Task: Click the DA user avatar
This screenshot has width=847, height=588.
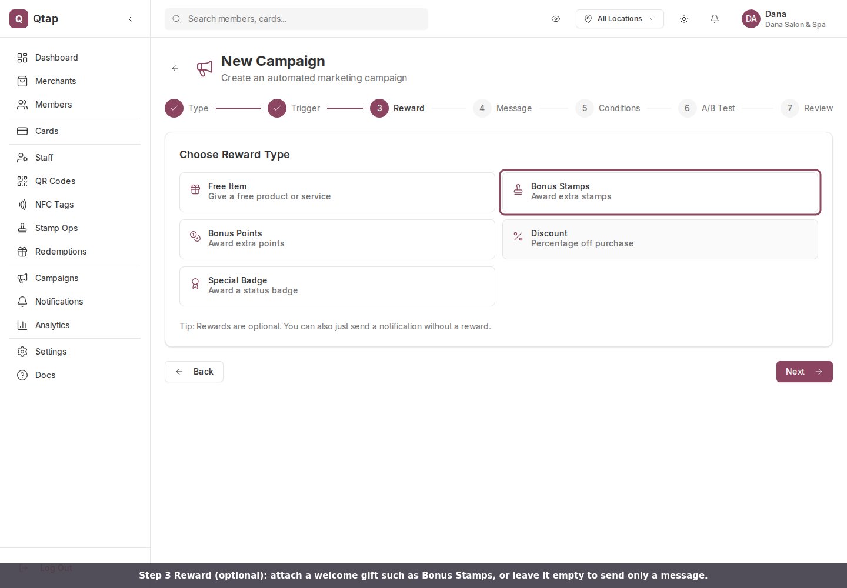Action: (751, 19)
